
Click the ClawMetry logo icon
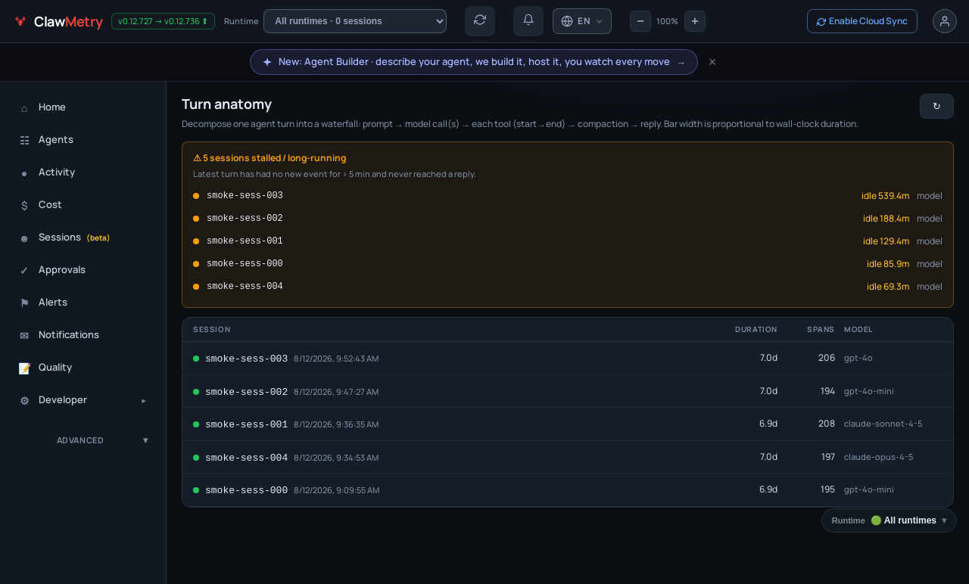[x=20, y=21]
